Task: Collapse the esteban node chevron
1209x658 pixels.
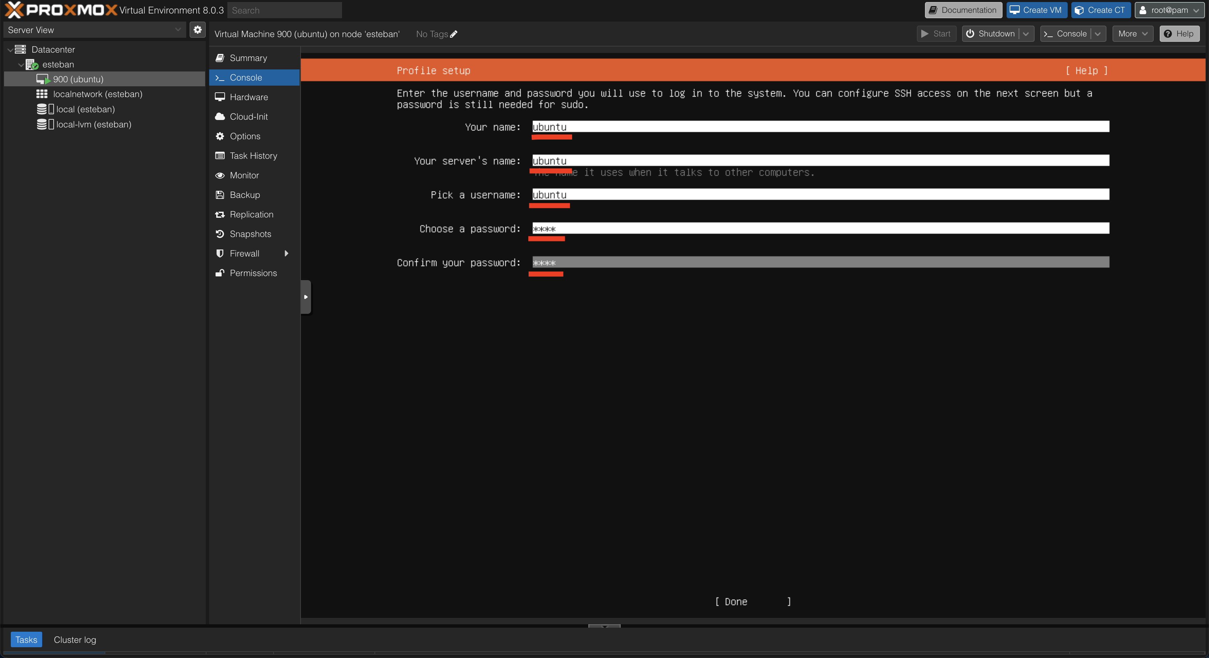Action: 21,64
